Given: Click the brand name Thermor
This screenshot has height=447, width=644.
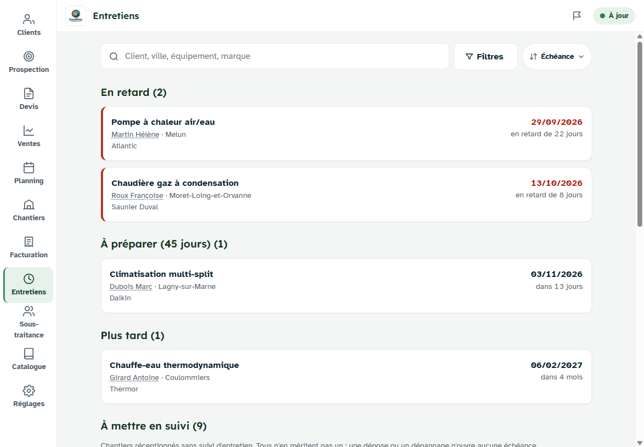Looking at the screenshot, I should pyautogui.click(x=124, y=389).
